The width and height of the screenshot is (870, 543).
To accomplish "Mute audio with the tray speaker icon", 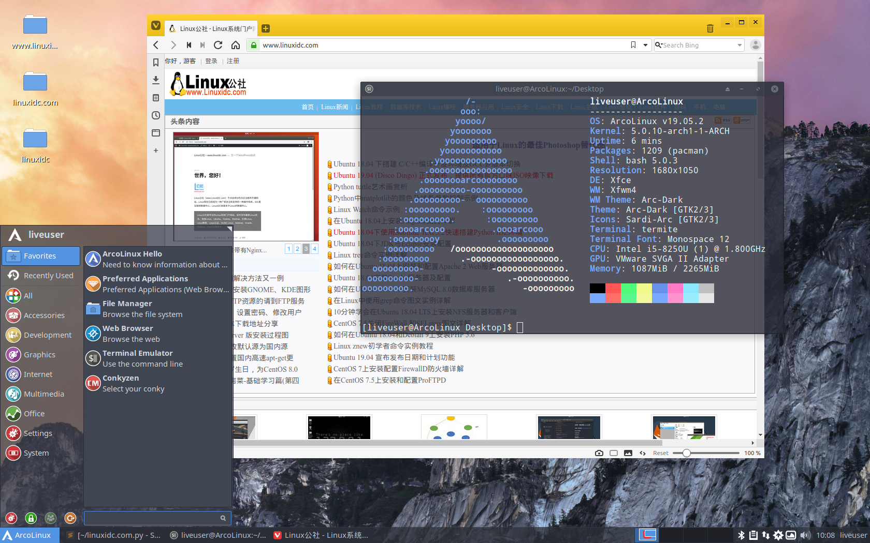I will pyautogui.click(x=805, y=535).
